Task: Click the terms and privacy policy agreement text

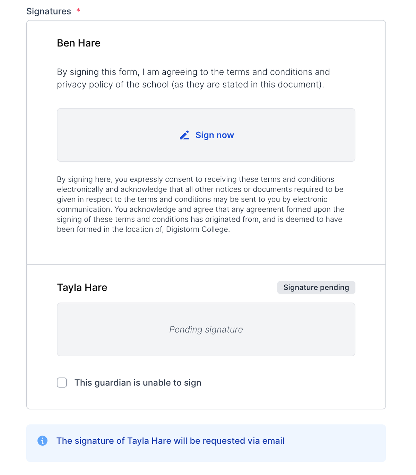Action: [x=193, y=78]
